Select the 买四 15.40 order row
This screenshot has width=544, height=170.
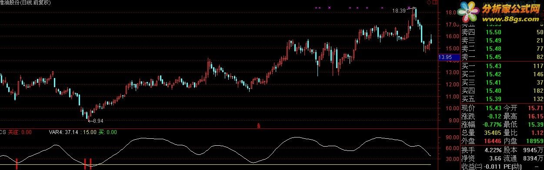502,91
